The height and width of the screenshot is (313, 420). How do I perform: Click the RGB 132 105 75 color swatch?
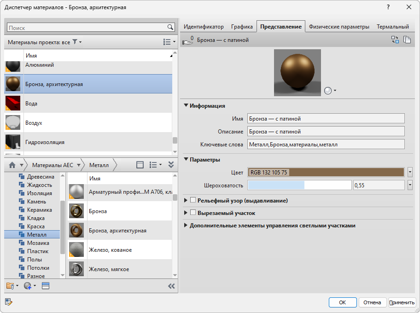pyautogui.click(x=326, y=172)
